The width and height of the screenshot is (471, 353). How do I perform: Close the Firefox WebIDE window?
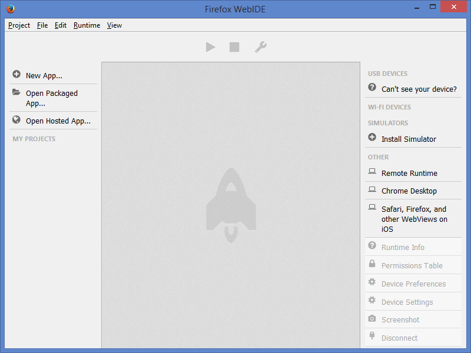pos(453,6)
